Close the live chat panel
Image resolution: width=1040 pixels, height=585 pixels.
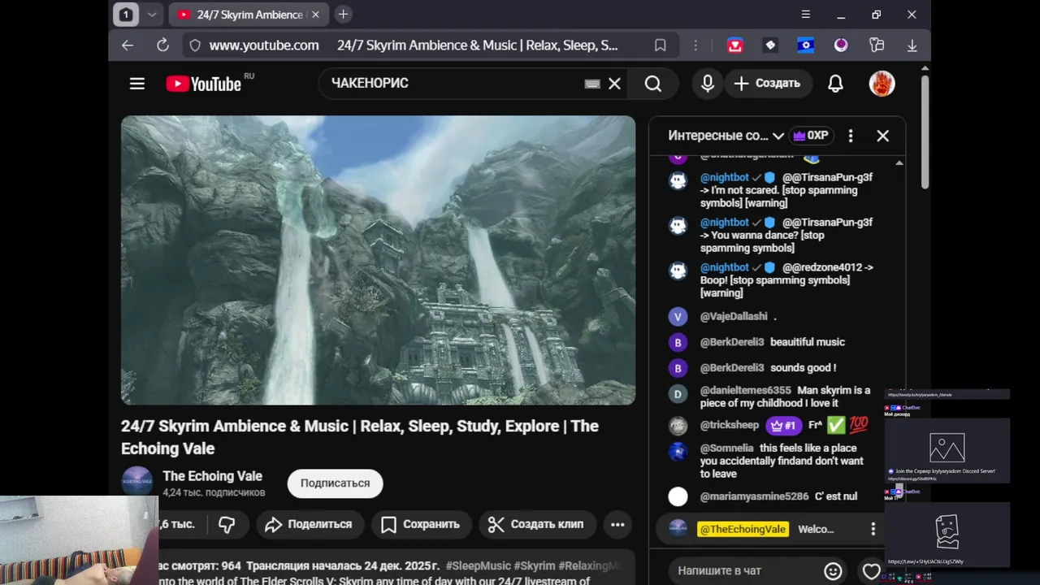(x=883, y=136)
